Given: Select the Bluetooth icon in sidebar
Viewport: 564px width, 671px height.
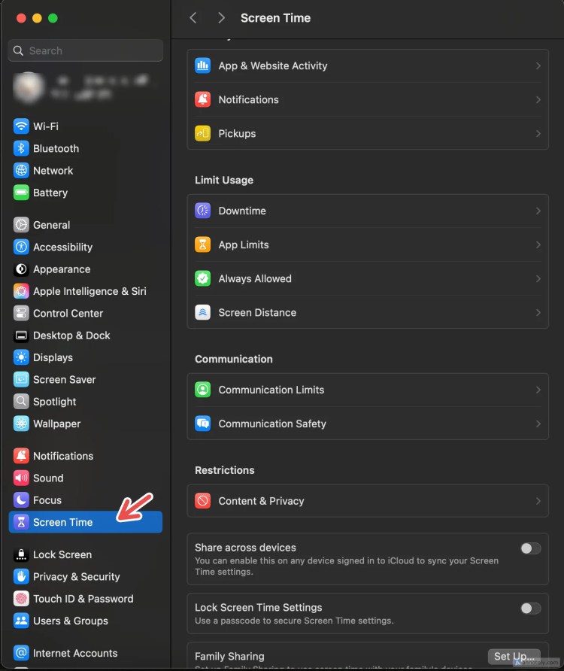Looking at the screenshot, I should 21,148.
